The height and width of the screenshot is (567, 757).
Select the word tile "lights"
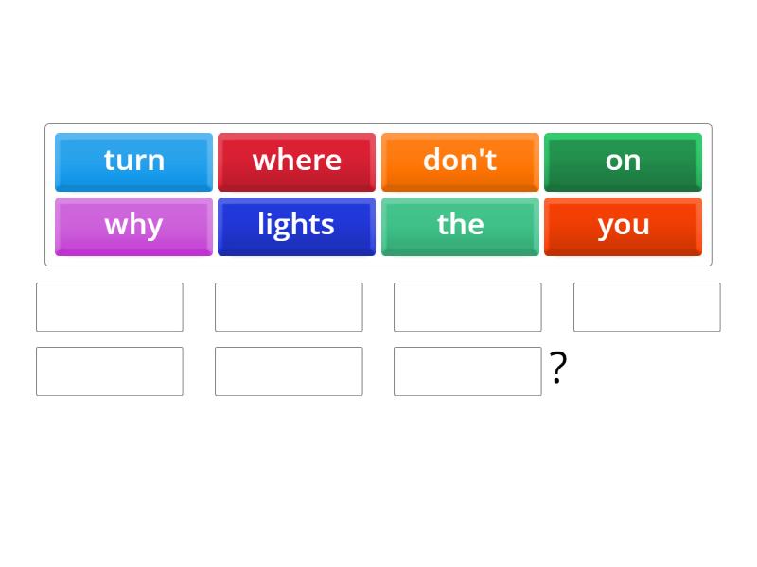(296, 225)
